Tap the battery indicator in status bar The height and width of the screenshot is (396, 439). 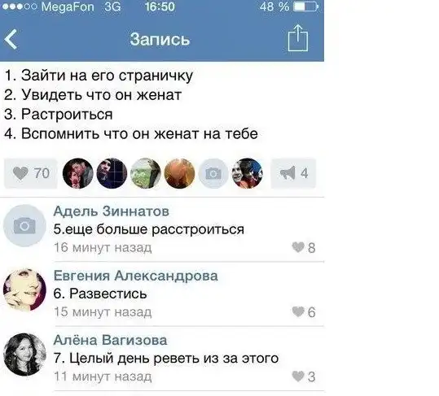[x=305, y=7]
